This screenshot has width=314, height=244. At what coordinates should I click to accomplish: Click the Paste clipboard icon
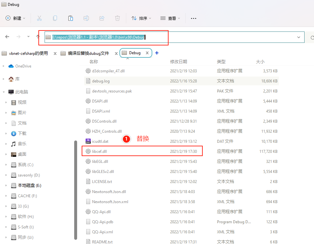pos(71,18)
